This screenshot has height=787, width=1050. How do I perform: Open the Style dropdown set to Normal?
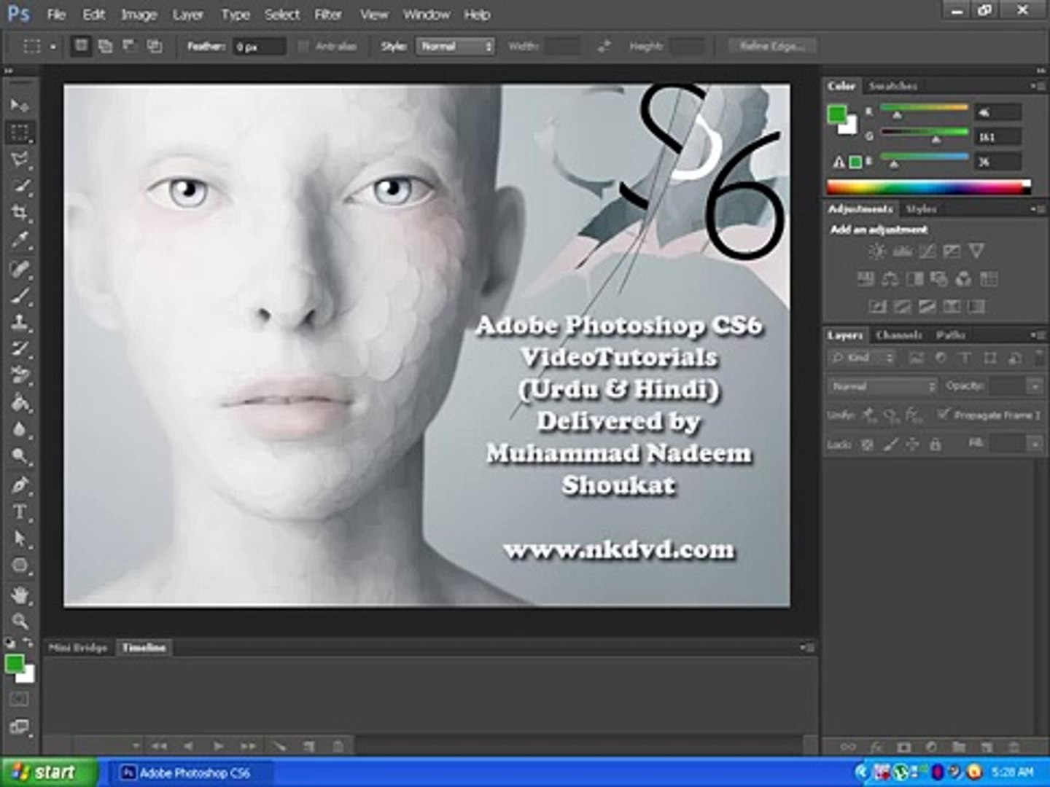click(x=456, y=47)
